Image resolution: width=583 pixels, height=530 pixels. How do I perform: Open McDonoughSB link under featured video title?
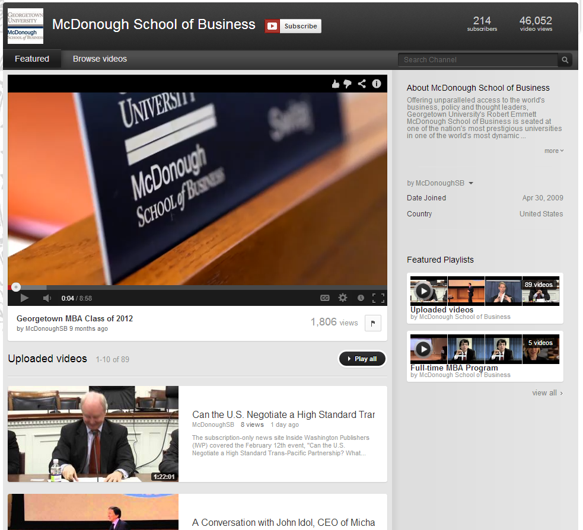[46, 328]
